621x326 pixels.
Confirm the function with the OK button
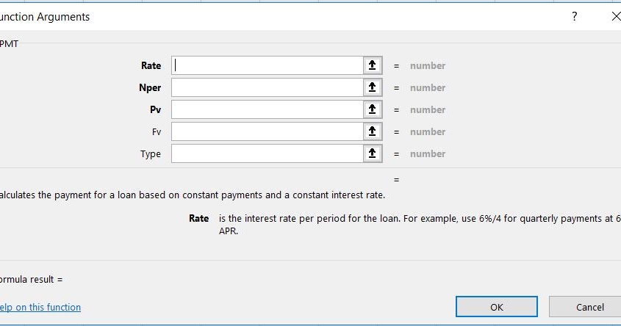pos(497,307)
